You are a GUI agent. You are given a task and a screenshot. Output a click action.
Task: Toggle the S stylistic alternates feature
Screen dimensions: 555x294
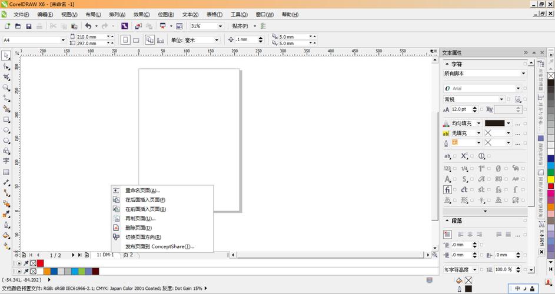tap(464, 179)
